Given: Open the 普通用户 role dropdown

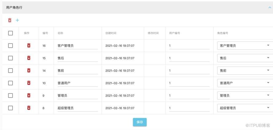Looking at the screenshot, I should click(245, 83).
